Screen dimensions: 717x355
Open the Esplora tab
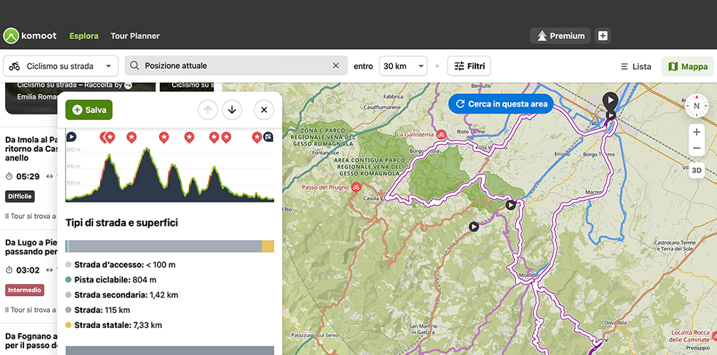pyautogui.click(x=84, y=35)
